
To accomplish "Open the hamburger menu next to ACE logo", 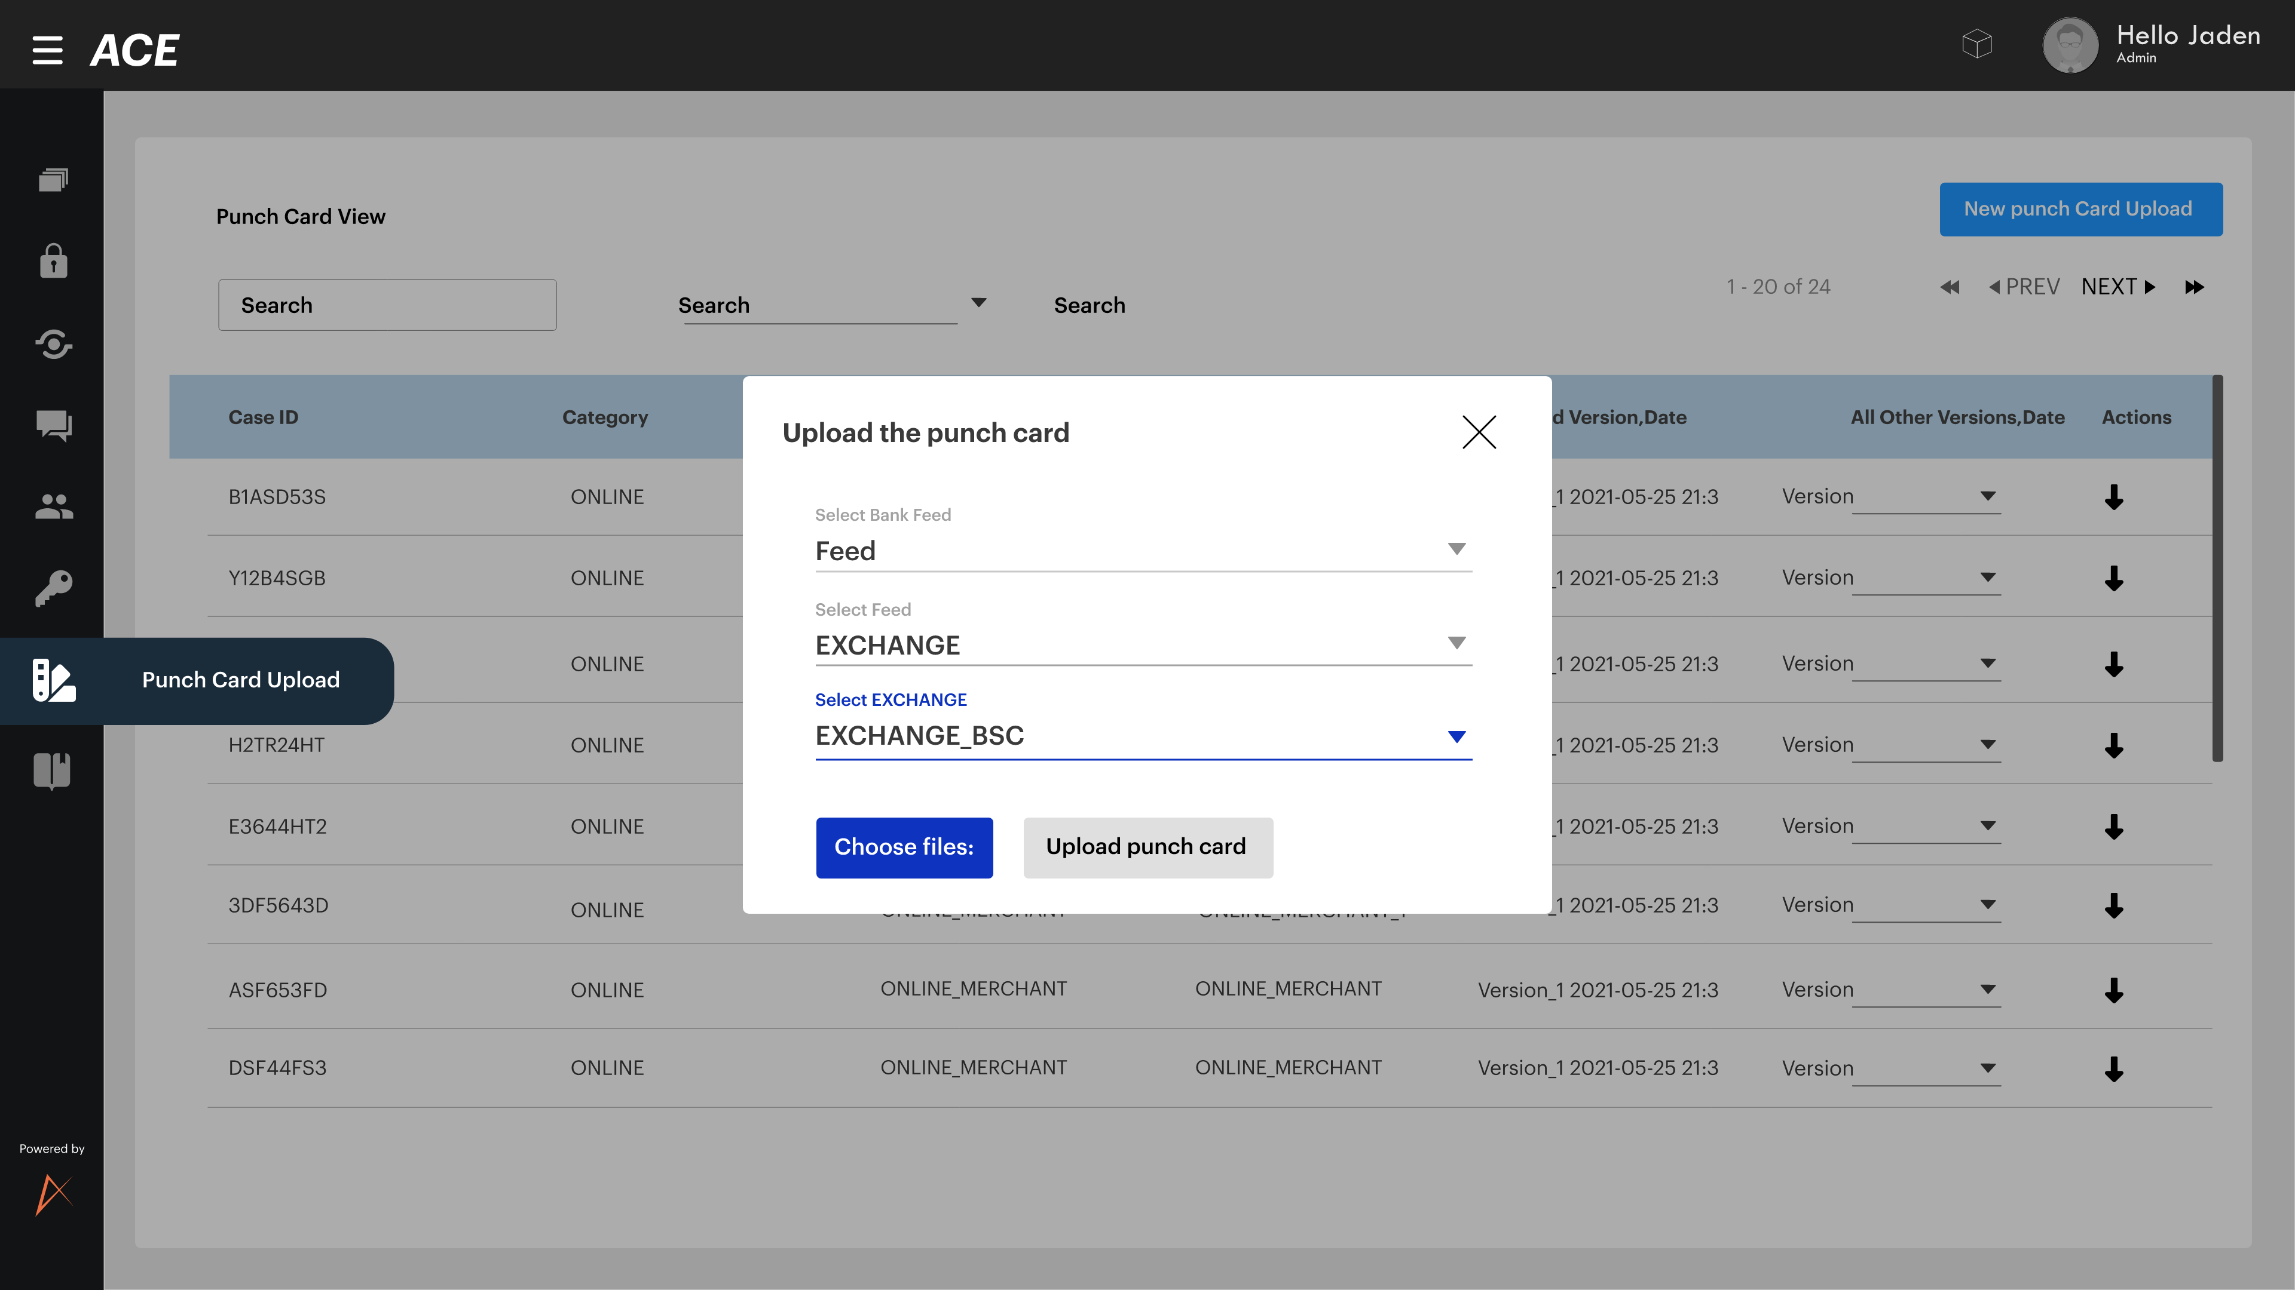I will [x=47, y=50].
